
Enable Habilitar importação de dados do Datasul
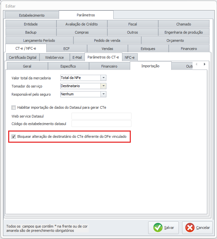(x=14, y=107)
